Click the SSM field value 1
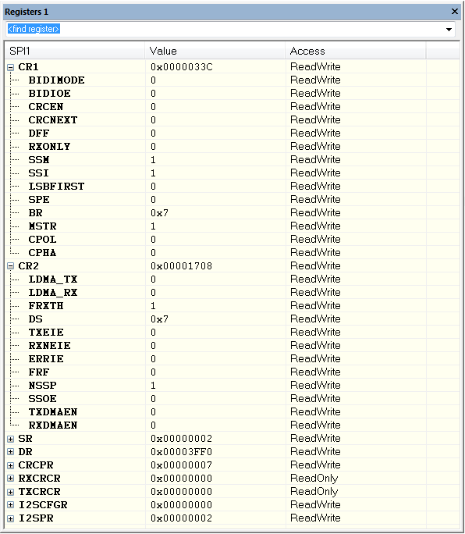Image resolution: width=465 pixels, height=534 pixels. 153,160
